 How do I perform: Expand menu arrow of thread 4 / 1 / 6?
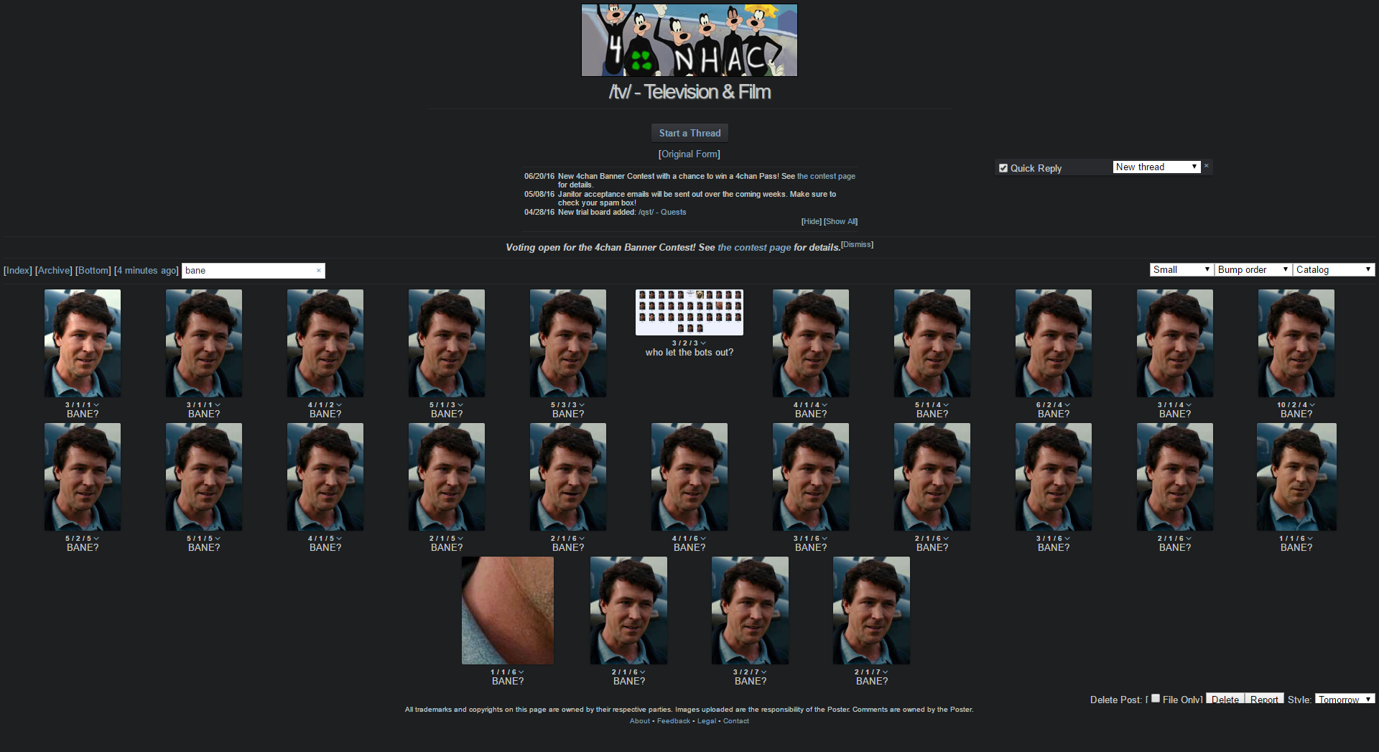click(703, 539)
